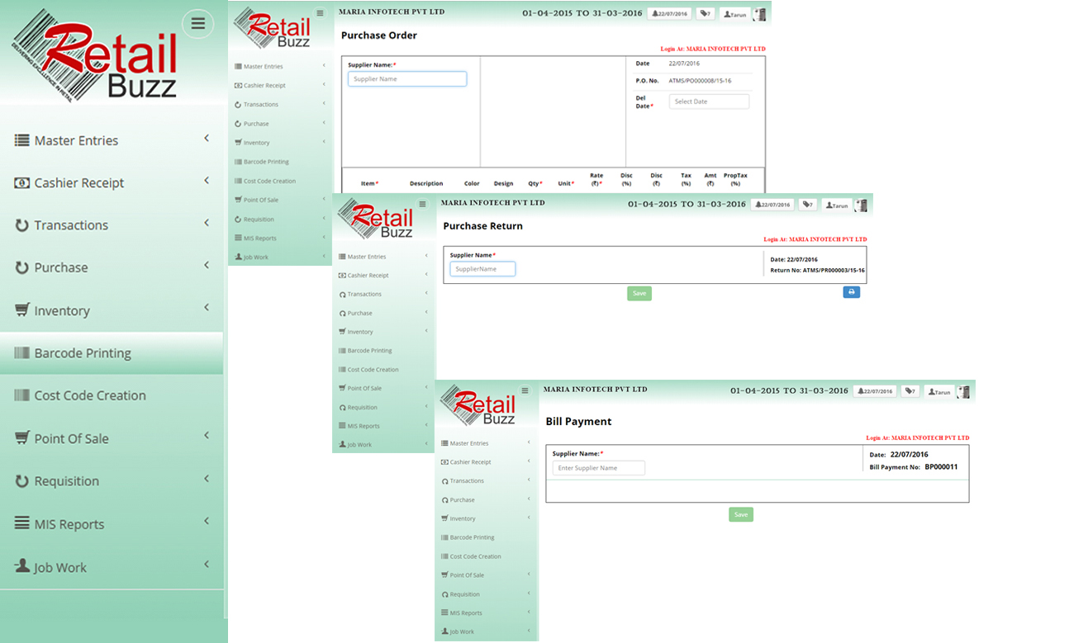
Task: Click Tarun user button in Bill Payment header
Action: (939, 392)
